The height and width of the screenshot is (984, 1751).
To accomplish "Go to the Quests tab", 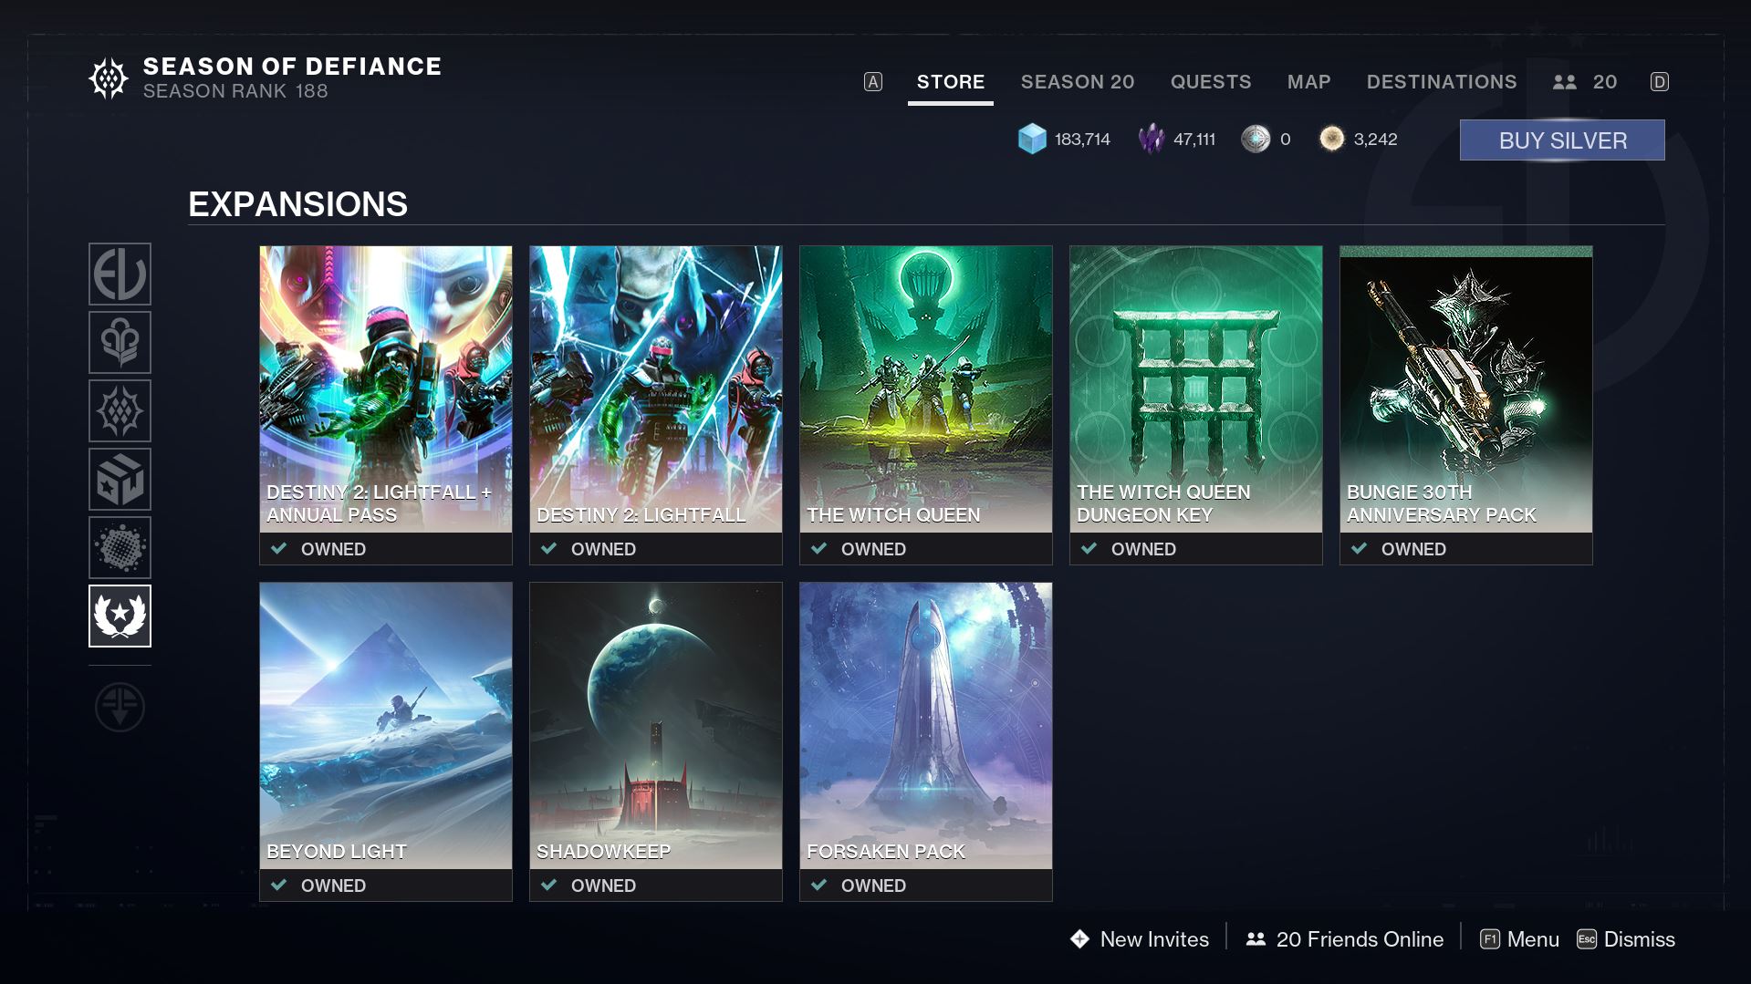I will tap(1211, 82).
